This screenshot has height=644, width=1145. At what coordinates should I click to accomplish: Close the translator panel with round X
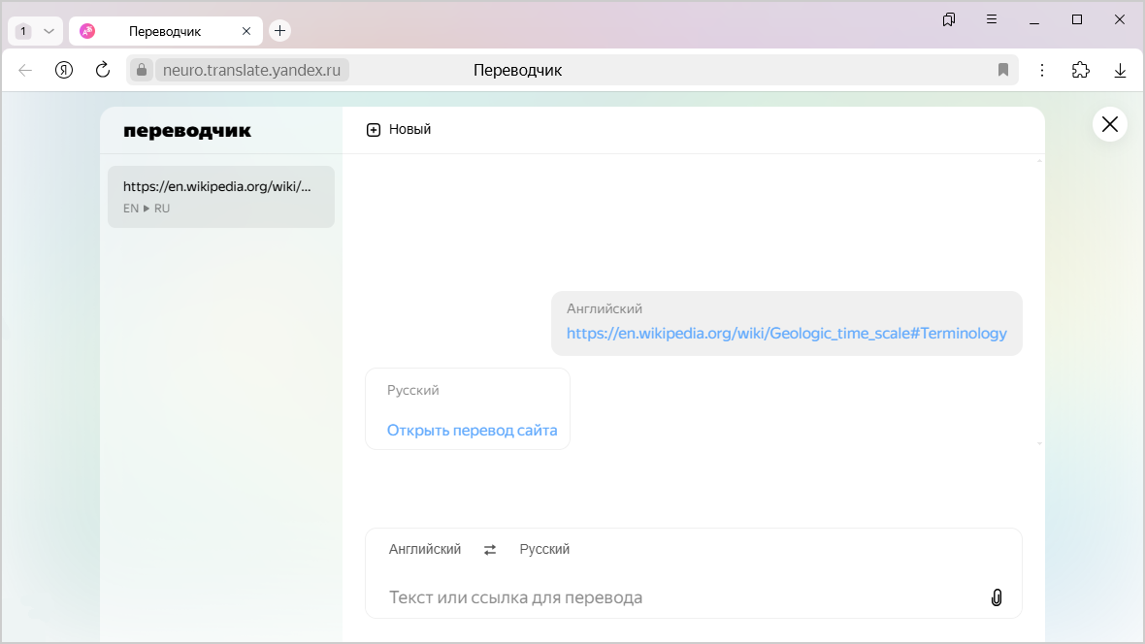[x=1110, y=124]
